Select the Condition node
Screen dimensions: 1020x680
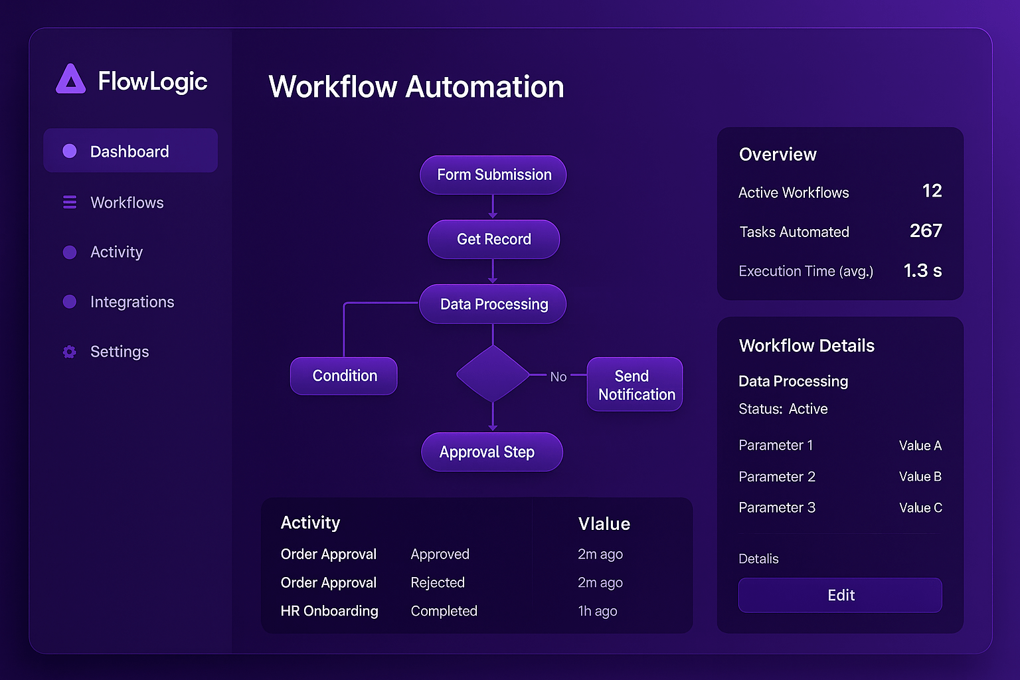[x=344, y=376]
